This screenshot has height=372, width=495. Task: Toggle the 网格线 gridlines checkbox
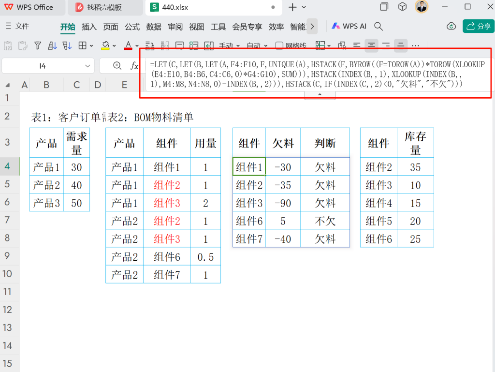click(x=279, y=46)
